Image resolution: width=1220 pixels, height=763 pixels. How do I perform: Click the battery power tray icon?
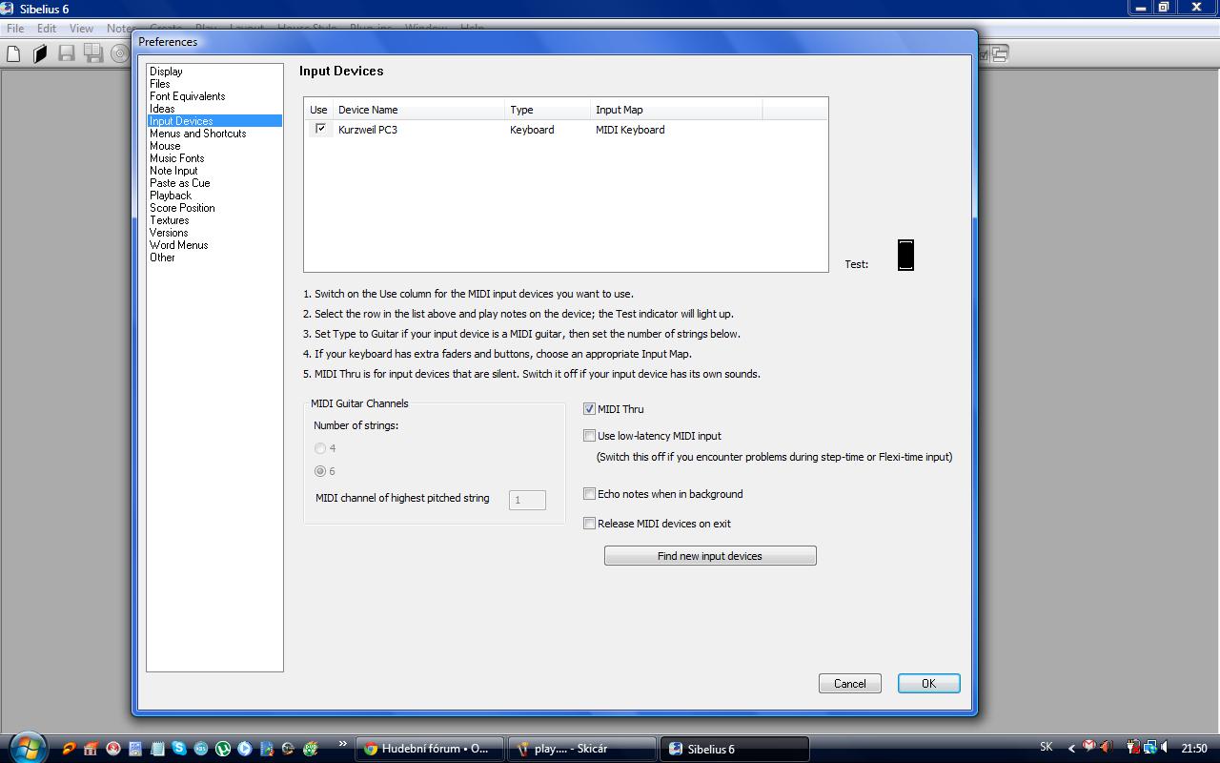[x=1133, y=748]
